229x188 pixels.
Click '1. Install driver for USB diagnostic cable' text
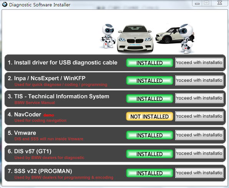tap(63, 63)
